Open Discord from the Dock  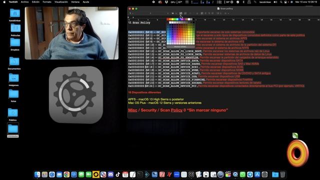tap(110, 174)
